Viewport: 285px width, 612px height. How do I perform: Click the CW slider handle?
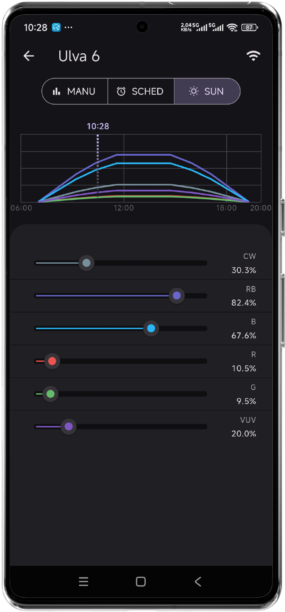(x=86, y=263)
